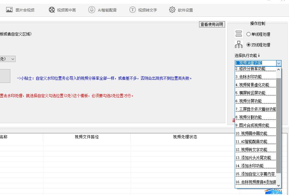Choose 6.视频分屏功能 from list

coord(256,101)
